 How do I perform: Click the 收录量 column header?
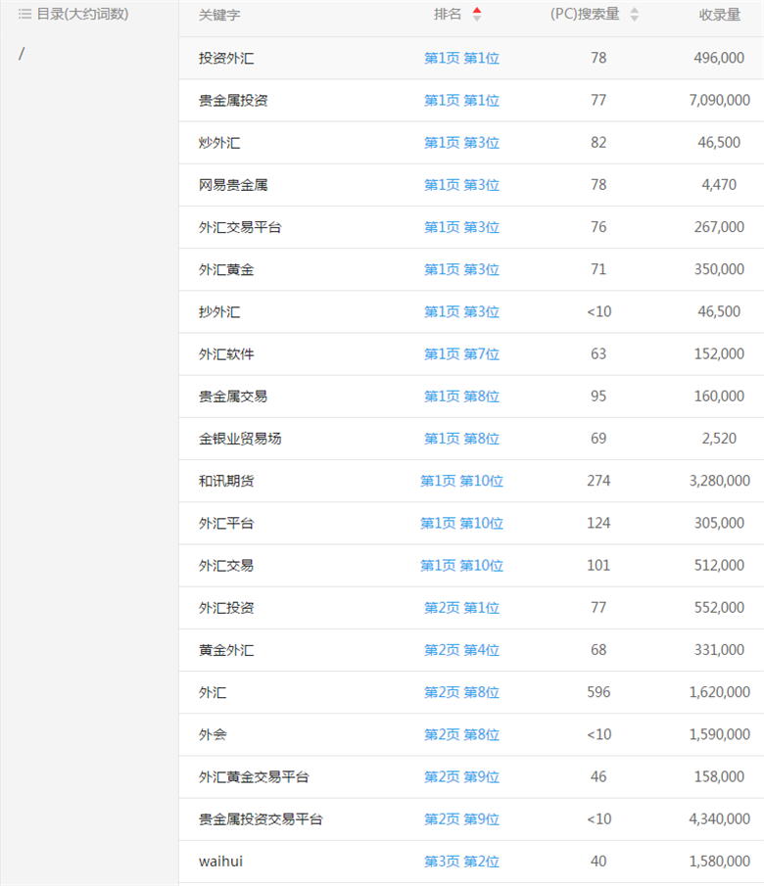[719, 16]
